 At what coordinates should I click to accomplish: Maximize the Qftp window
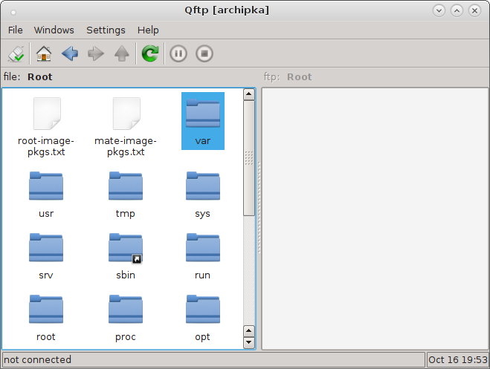(x=457, y=11)
